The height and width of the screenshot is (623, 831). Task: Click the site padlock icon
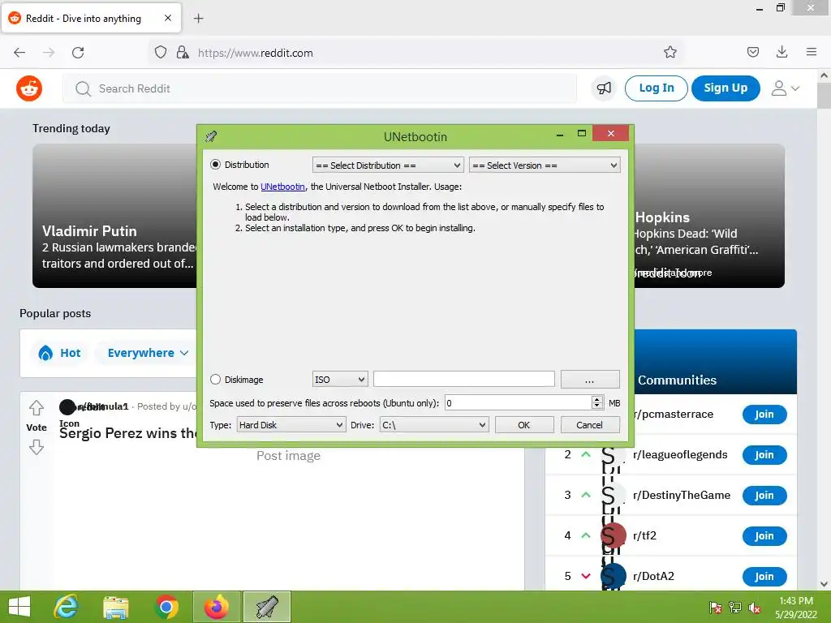[x=183, y=52]
